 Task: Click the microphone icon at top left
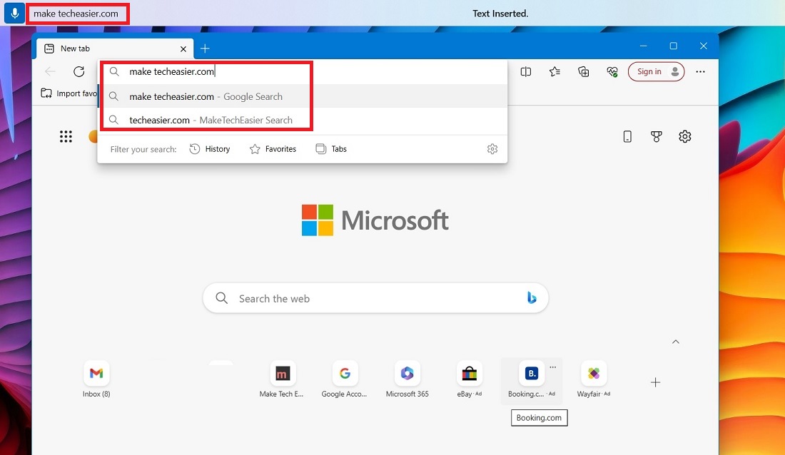click(14, 13)
